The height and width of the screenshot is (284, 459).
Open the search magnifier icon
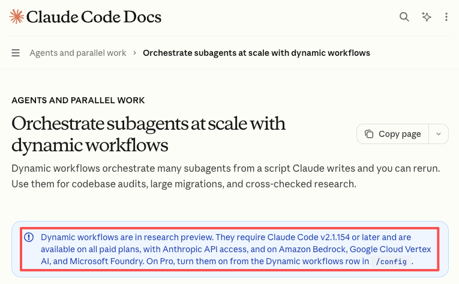404,17
